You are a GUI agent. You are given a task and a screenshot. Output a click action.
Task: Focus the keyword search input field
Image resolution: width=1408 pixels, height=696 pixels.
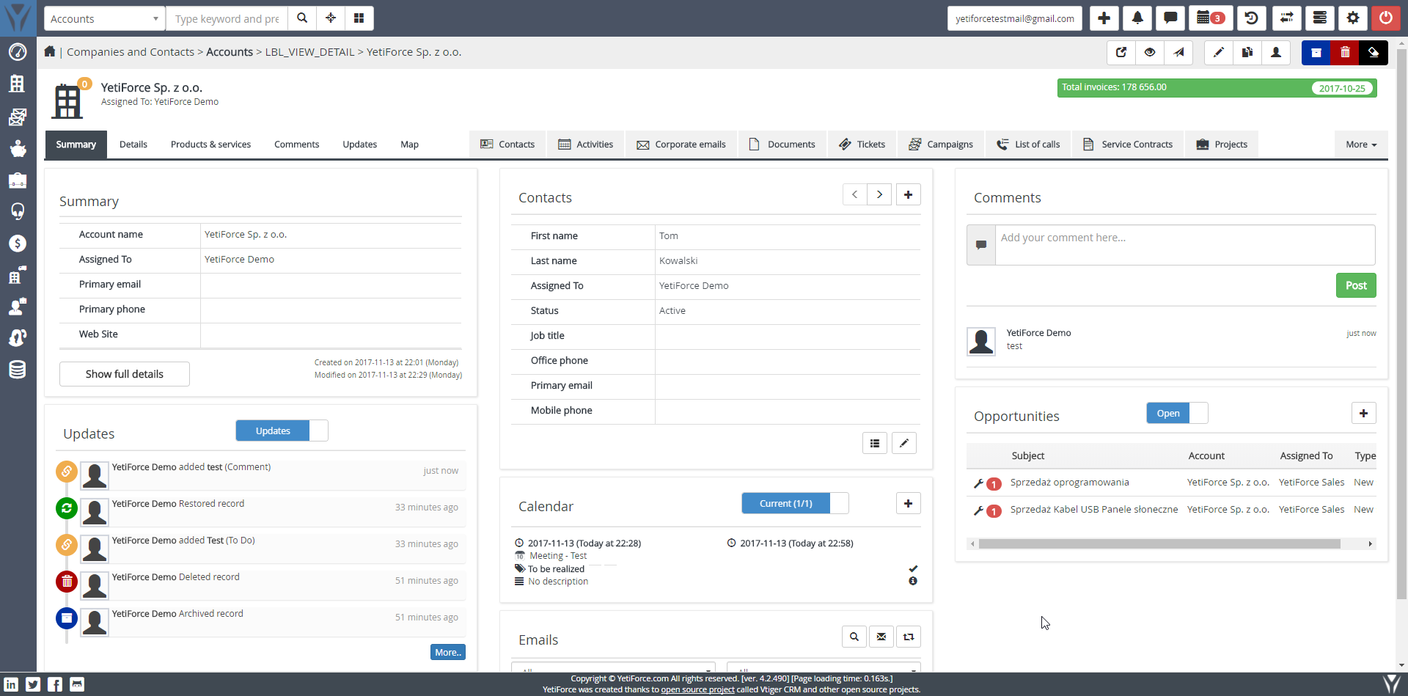click(227, 18)
